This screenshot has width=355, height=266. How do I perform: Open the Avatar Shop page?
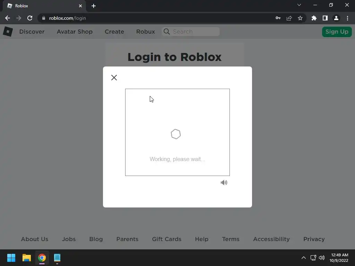[75, 32]
